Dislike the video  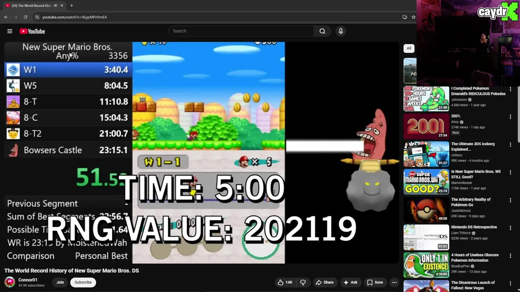pyautogui.click(x=303, y=282)
